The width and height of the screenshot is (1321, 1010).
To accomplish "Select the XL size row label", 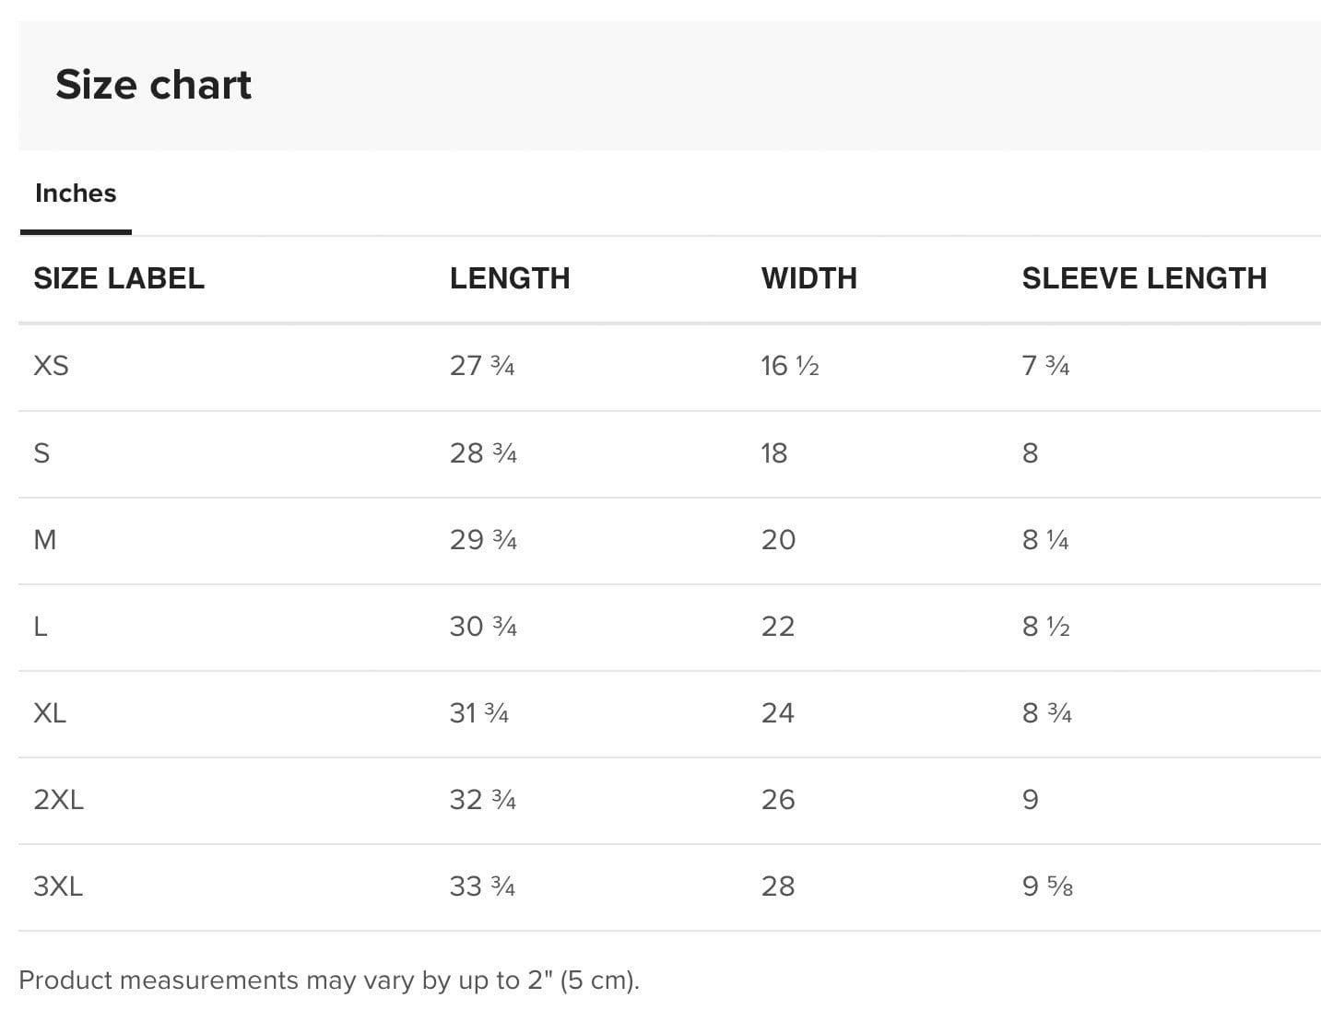I will [50, 713].
